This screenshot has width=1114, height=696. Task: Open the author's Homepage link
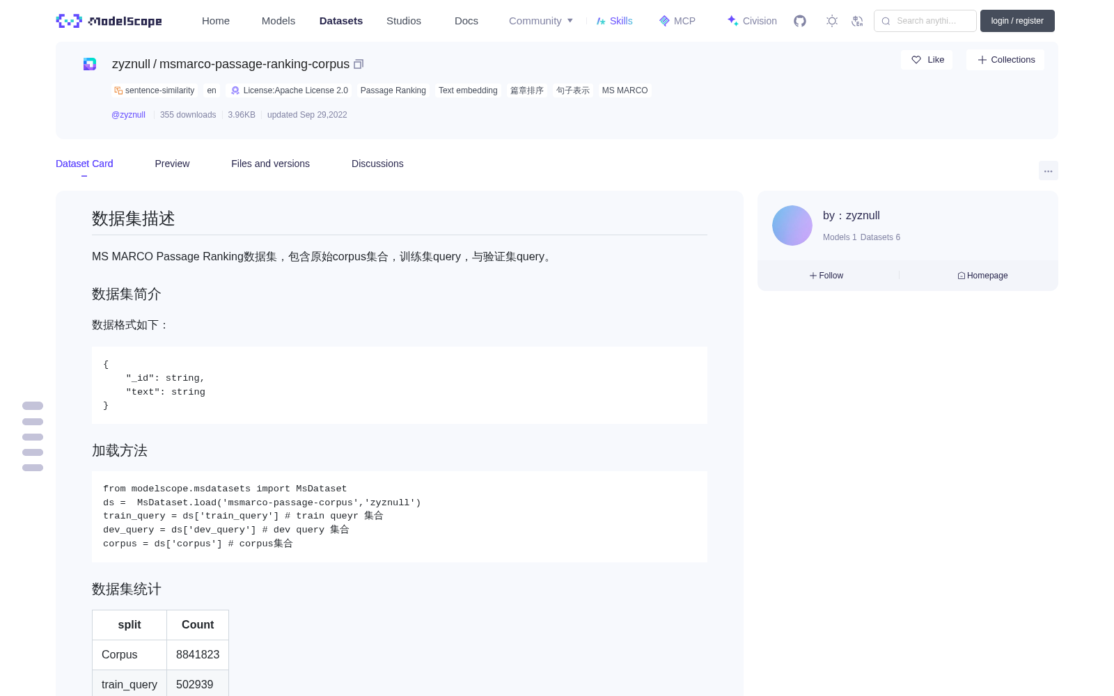point(982,276)
